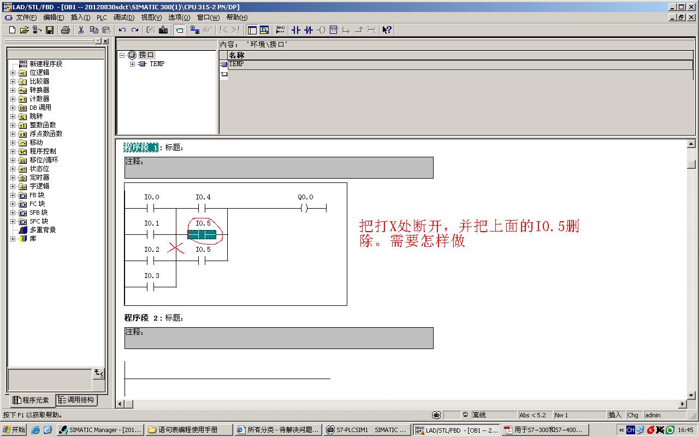The image size is (699, 437).
Task: Select highlighted I0.5 contact in network 1
Action: (202, 234)
